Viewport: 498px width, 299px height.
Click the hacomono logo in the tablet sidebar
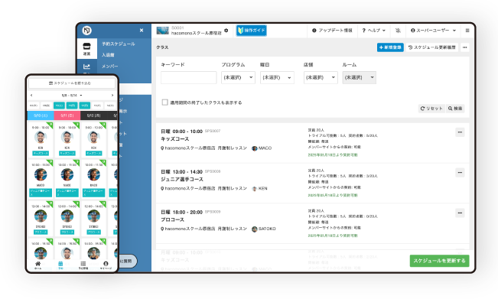pyautogui.click(x=86, y=31)
